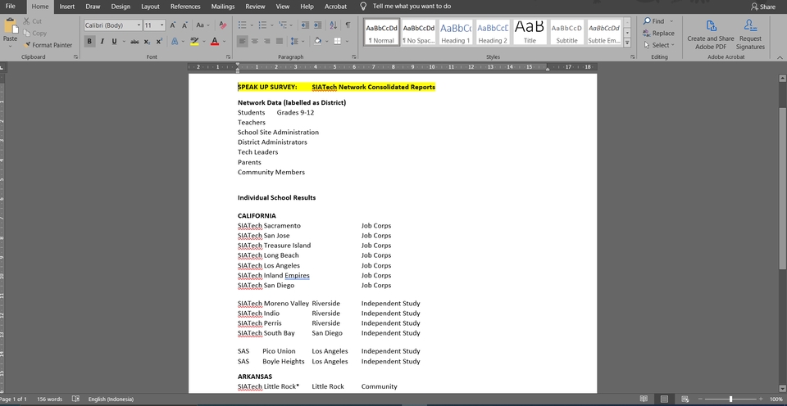Click English (Indonesia) language indicator
The width and height of the screenshot is (787, 406).
tap(111, 399)
